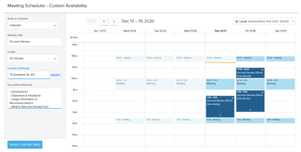Select the Thu 12/17 column header
301x152 pixels.
pyautogui.click(x=220, y=31)
